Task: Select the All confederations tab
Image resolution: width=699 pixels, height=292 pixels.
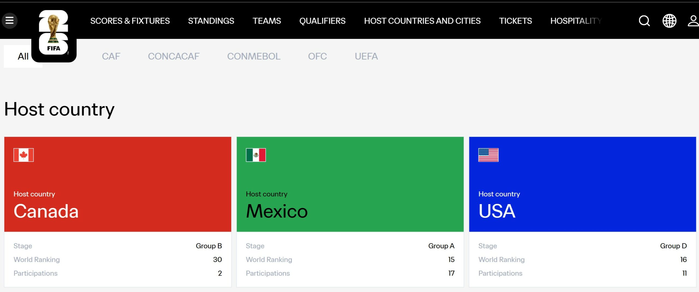Action: [x=23, y=56]
